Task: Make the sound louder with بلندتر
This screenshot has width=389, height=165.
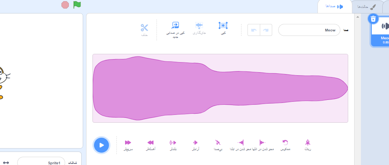Action: pyautogui.click(x=173, y=144)
